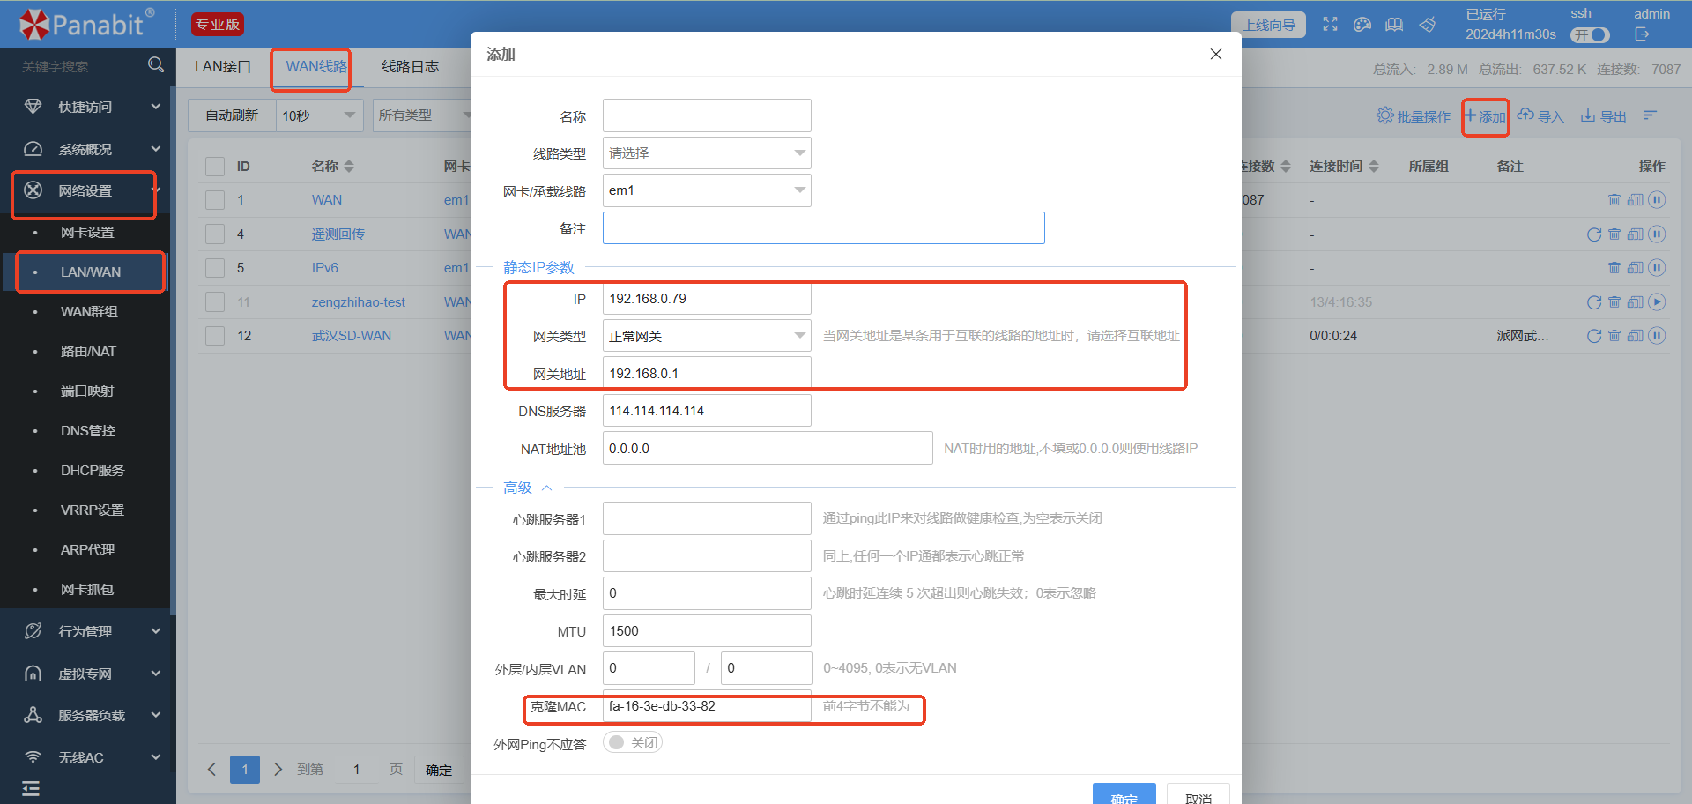
Task: Click the theme palette icon in the top bar
Action: pyautogui.click(x=1362, y=24)
